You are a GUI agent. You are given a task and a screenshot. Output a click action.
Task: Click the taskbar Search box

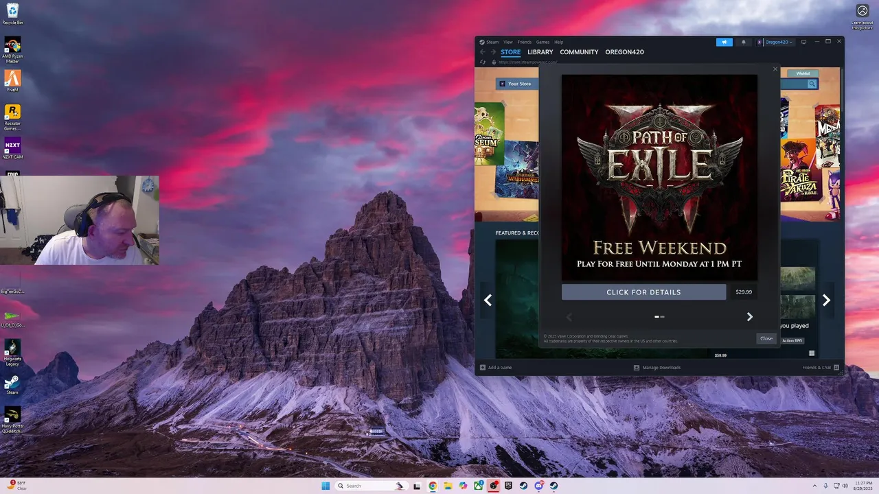[x=371, y=486]
